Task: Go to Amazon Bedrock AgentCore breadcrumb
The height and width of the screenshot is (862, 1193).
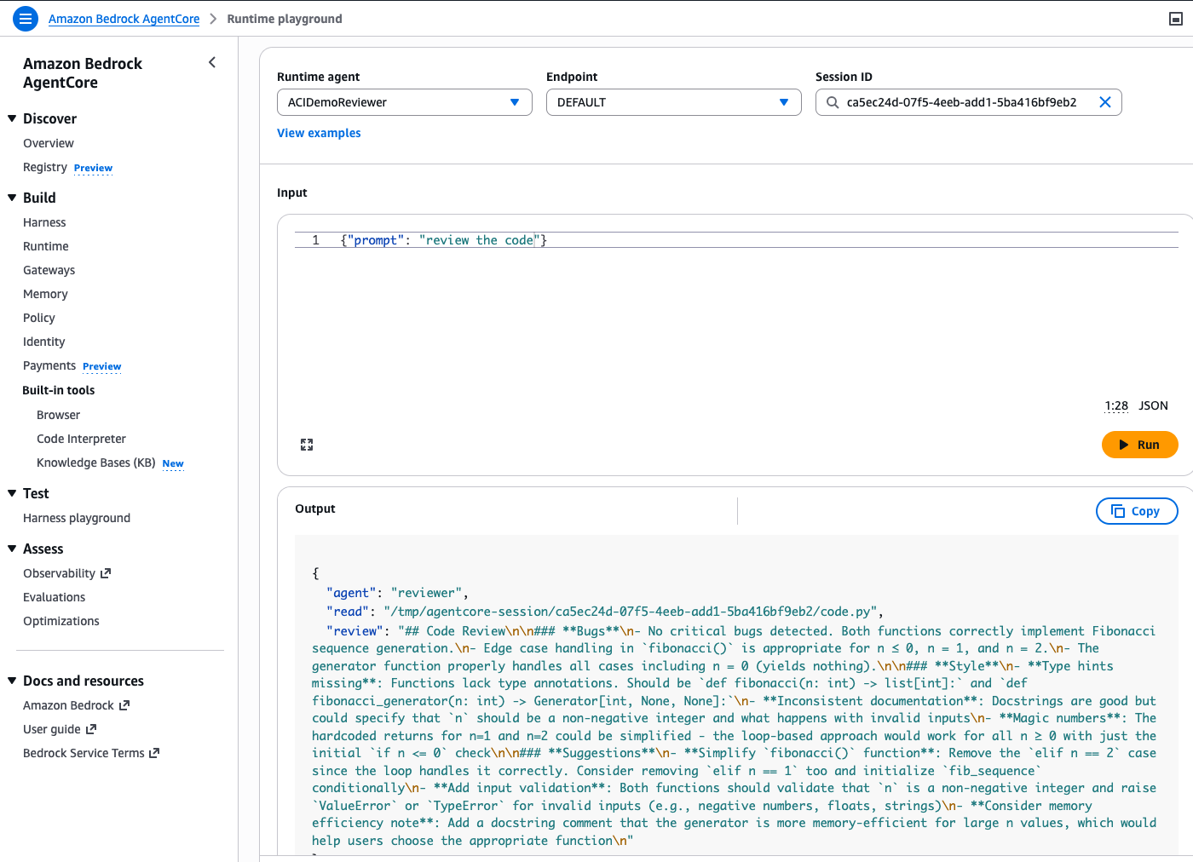Action: pos(124,19)
